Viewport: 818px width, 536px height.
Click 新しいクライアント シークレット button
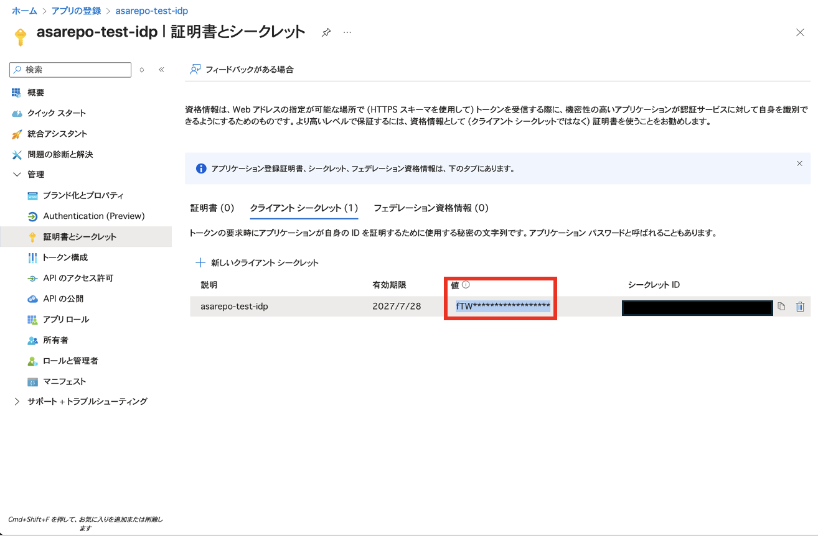[257, 263]
